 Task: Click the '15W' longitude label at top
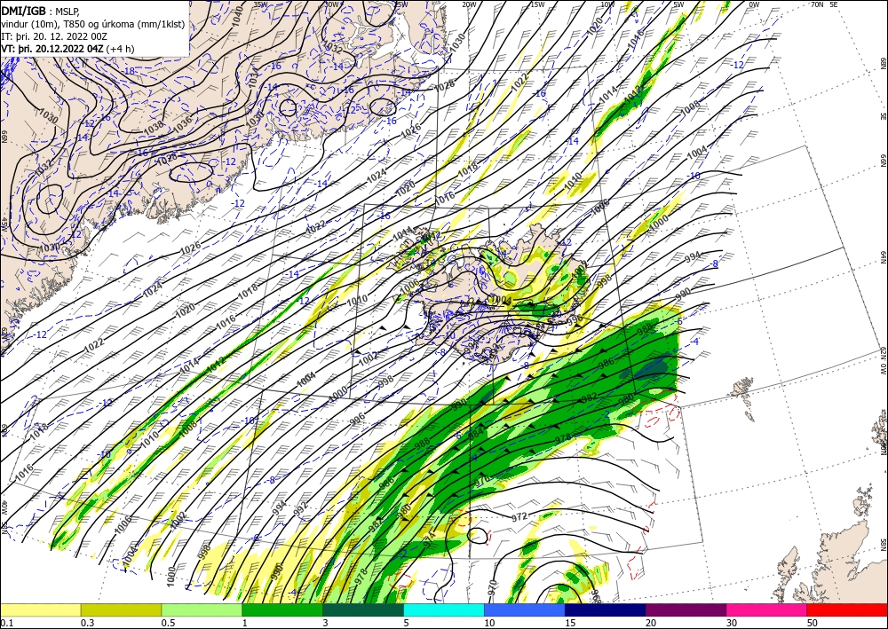537,4
